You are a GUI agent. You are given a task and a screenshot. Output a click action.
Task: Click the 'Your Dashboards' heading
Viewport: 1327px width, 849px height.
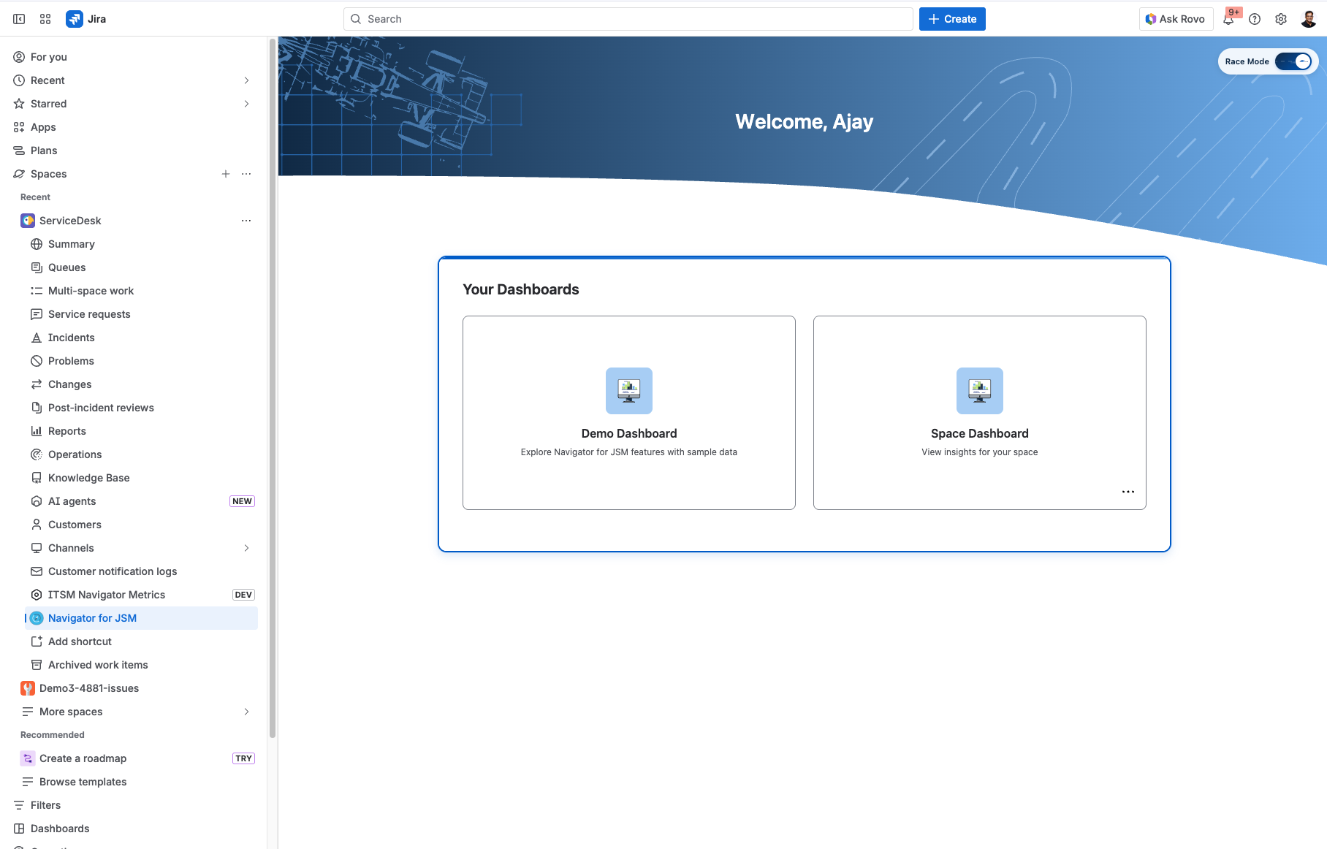tap(521, 289)
